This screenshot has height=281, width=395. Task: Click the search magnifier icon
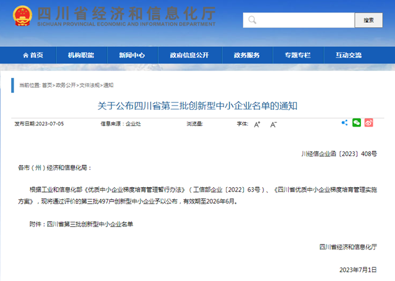pos(252,20)
